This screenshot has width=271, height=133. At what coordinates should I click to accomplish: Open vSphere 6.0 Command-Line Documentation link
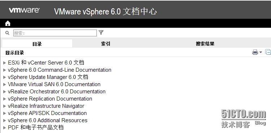60,70
